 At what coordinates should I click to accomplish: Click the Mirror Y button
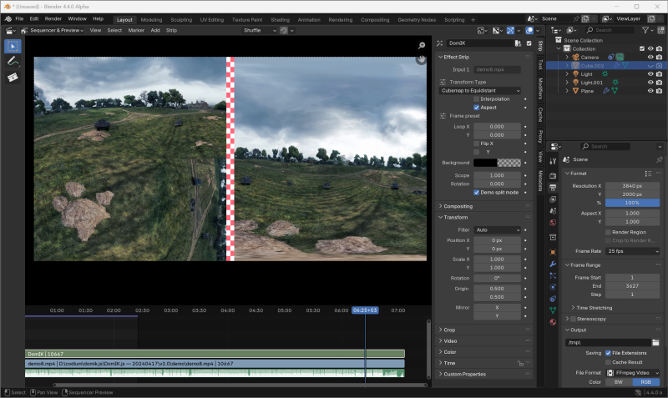(x=497, y=316)
